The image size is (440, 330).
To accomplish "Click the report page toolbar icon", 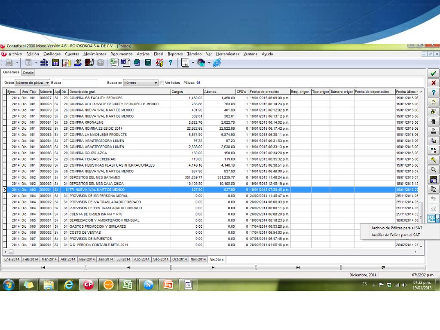I will [185, 63].
